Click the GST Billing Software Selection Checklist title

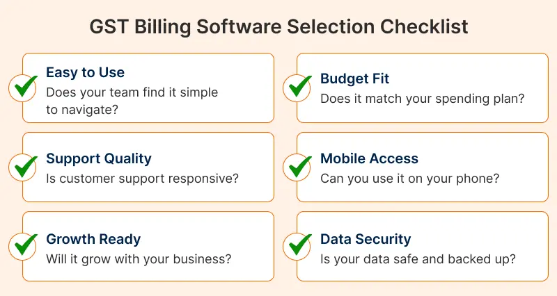tap(278, 26)
